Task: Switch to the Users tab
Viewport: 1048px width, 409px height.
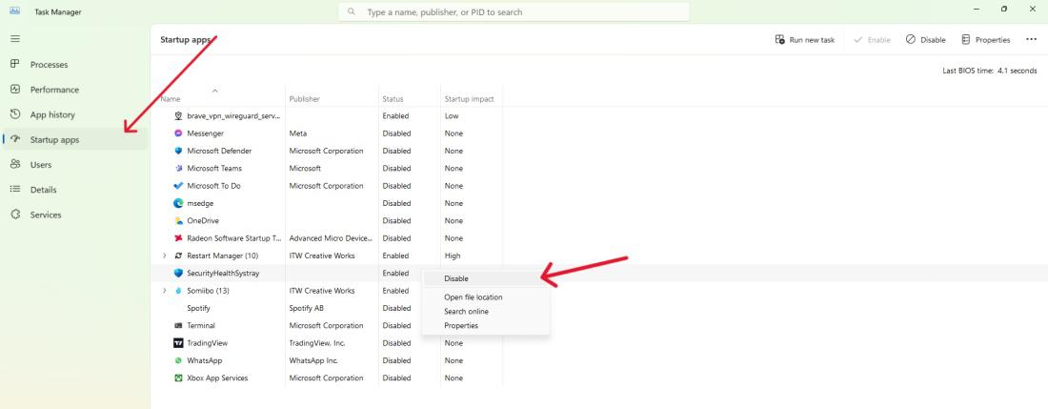Action: tap(75, 164)
